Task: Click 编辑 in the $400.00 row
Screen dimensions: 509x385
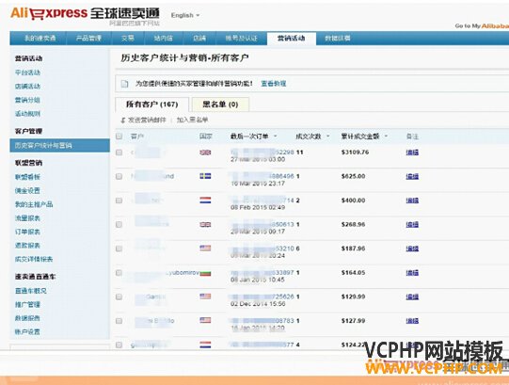Action: (x=412, y=201)
